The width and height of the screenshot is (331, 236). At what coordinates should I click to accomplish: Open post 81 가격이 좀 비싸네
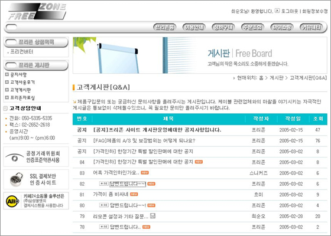(x=111, y=194)
